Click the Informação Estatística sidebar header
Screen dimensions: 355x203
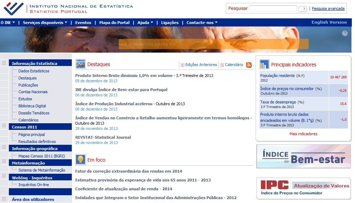click(40, 63)
